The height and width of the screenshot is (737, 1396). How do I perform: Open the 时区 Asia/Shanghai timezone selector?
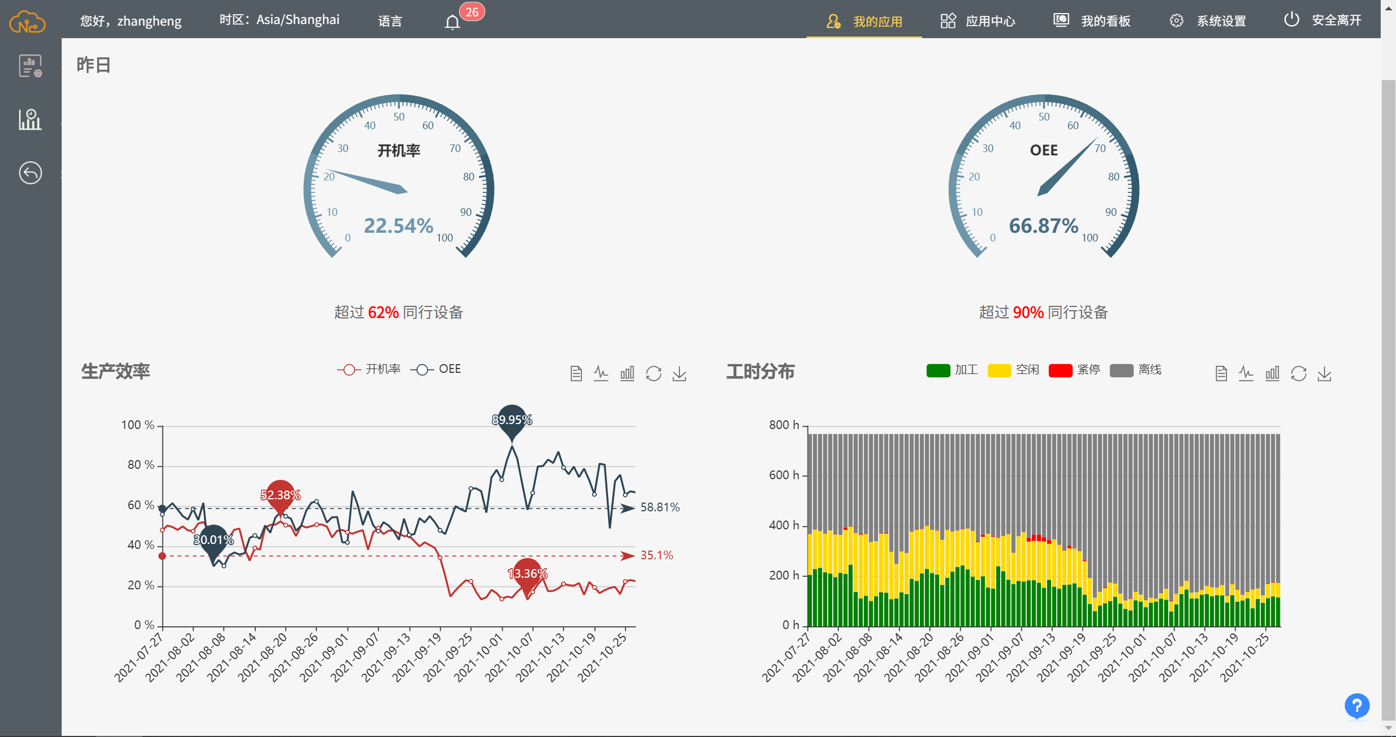click(279, 20)
